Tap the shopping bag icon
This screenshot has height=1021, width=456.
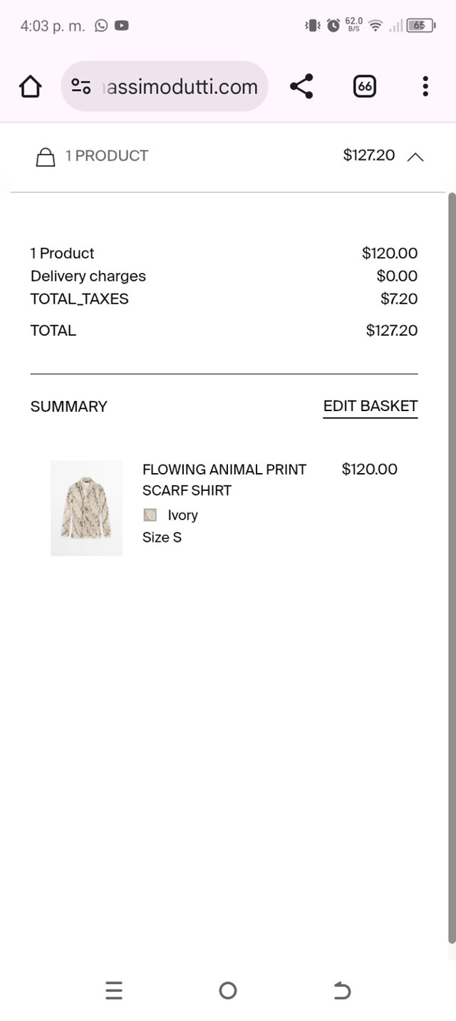[46, 157]
